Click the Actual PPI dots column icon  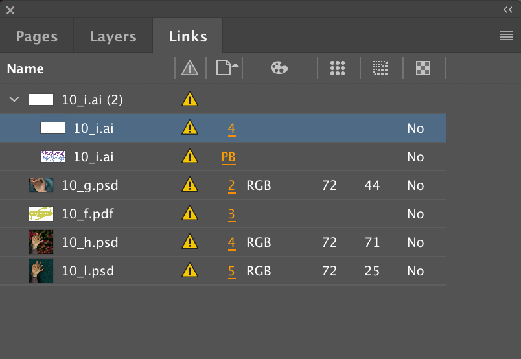pos(338,68)
